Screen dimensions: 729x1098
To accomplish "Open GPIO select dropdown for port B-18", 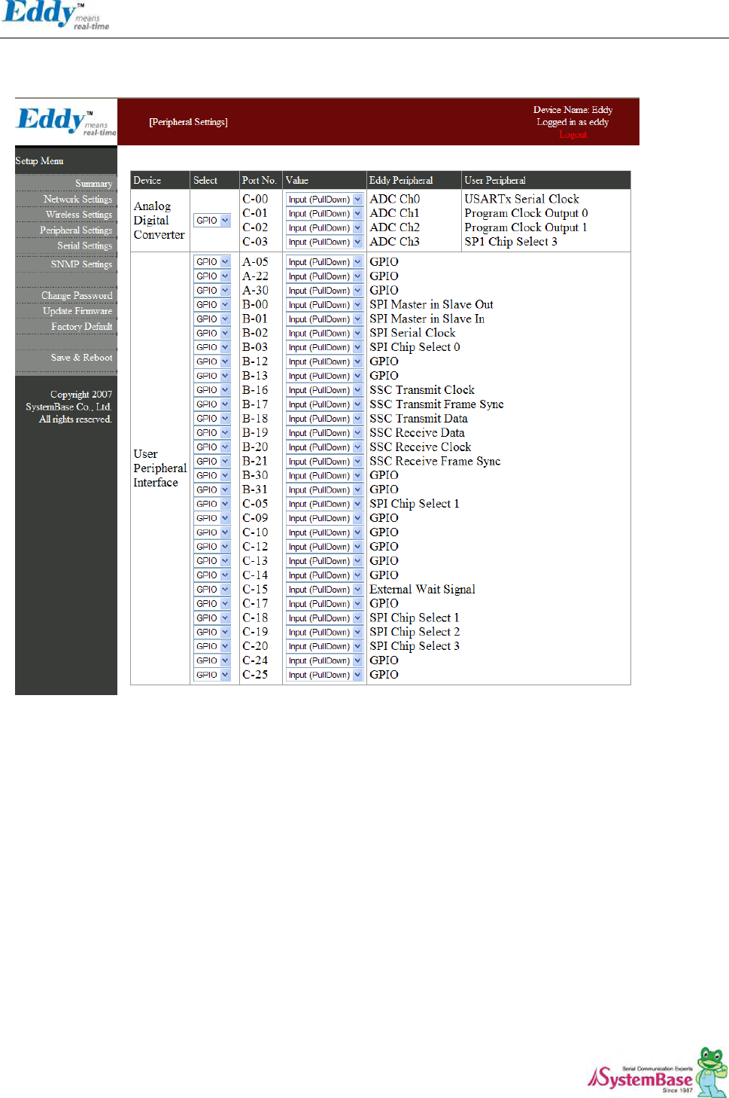I will click(212, 419).
